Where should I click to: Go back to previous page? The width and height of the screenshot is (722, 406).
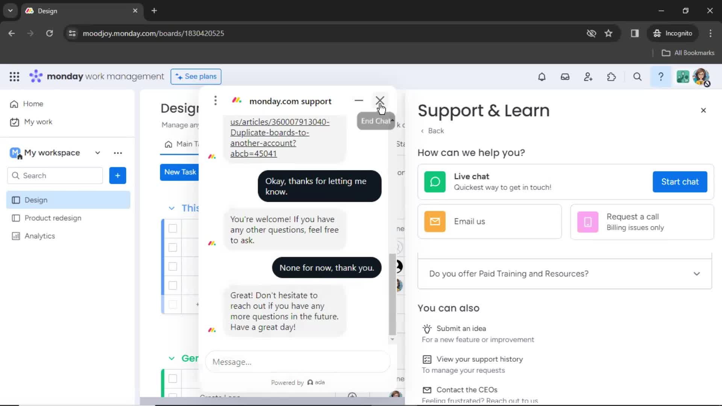click(12, 33)
